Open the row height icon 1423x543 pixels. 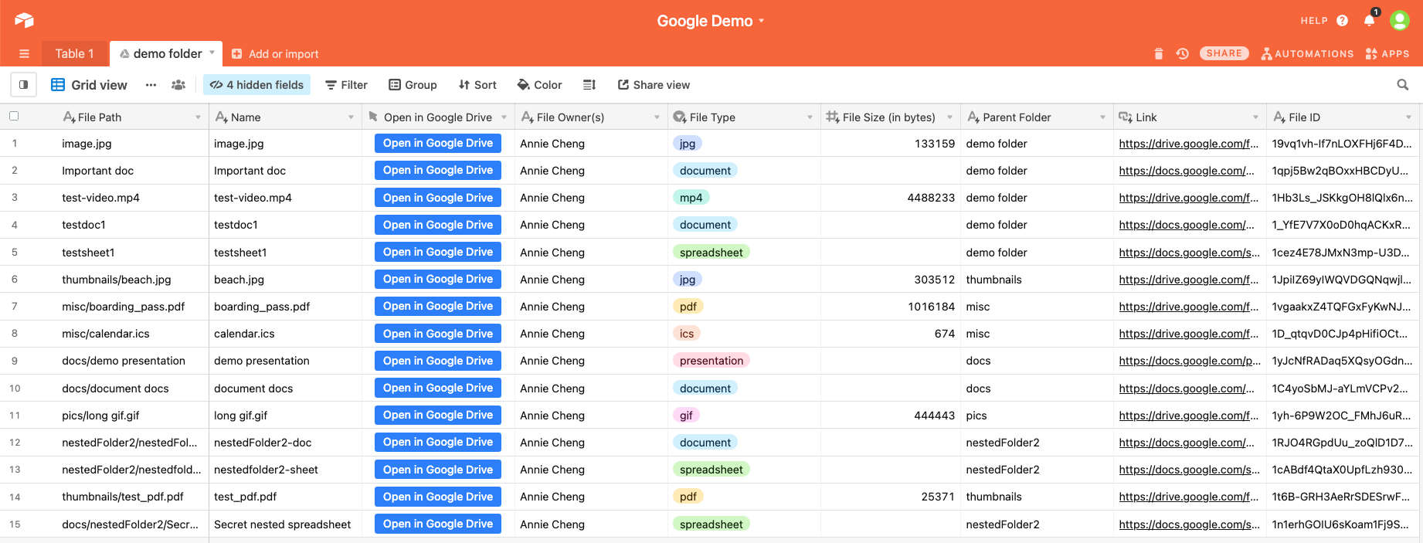click(589, 85)
